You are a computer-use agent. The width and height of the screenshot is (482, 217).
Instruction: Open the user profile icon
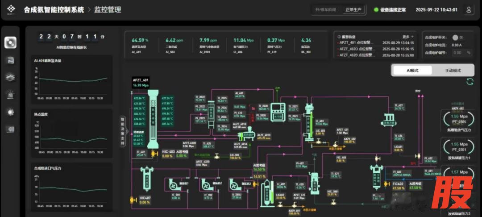(469, 9)
